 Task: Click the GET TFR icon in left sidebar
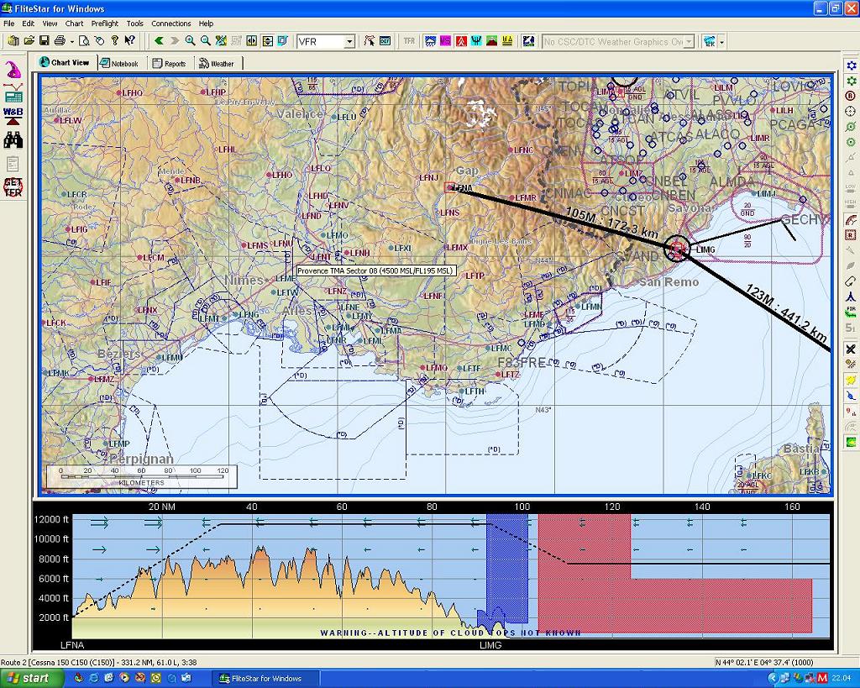click(13, 187)
